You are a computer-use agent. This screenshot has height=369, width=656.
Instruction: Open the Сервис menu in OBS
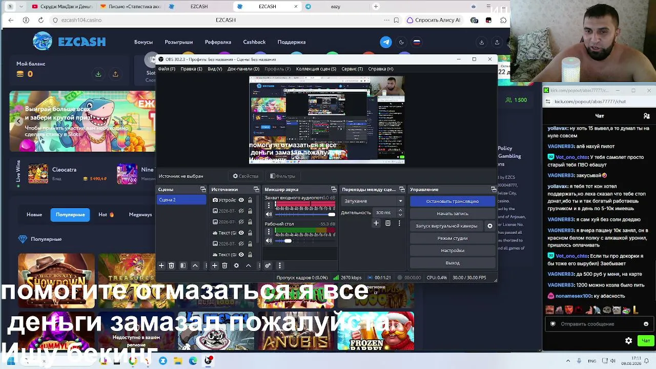pos(352,69)
